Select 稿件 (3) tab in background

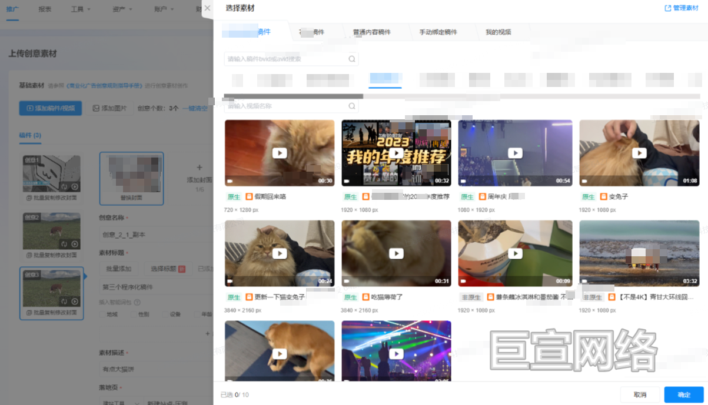tap(30, 135)
